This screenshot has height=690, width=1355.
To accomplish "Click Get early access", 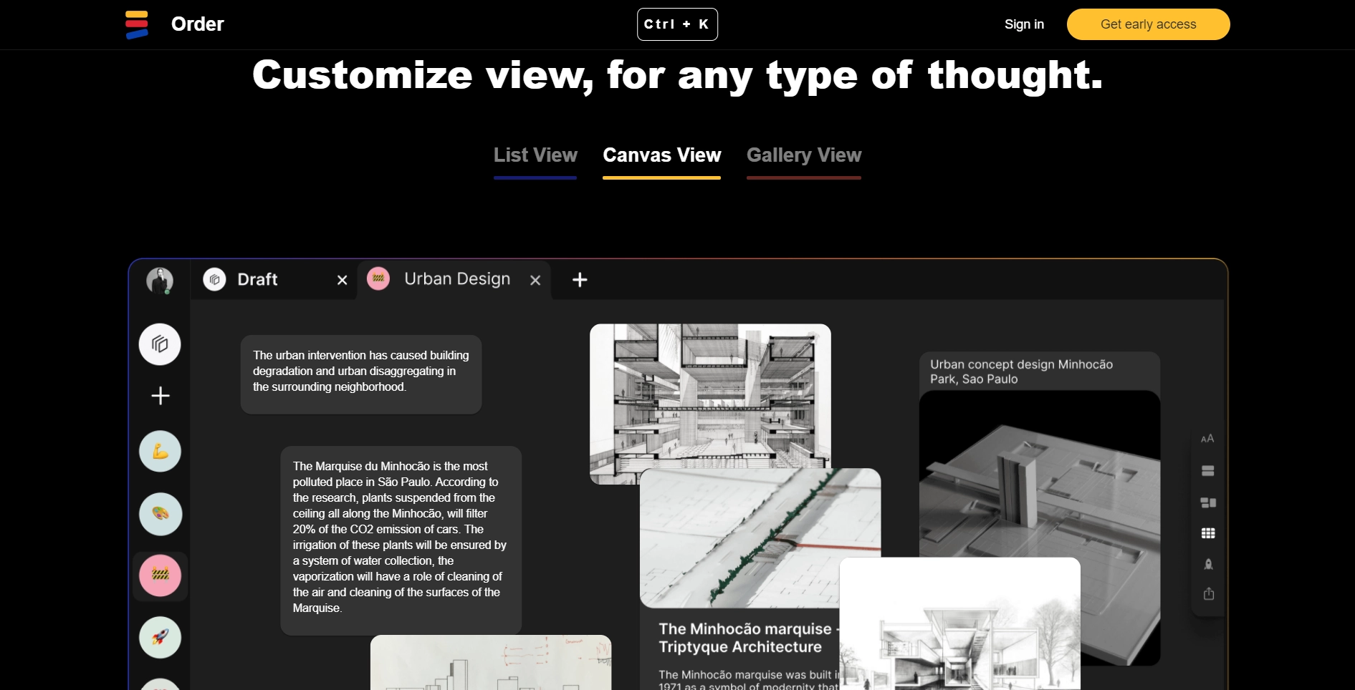I will click(x=1148, y=24).
